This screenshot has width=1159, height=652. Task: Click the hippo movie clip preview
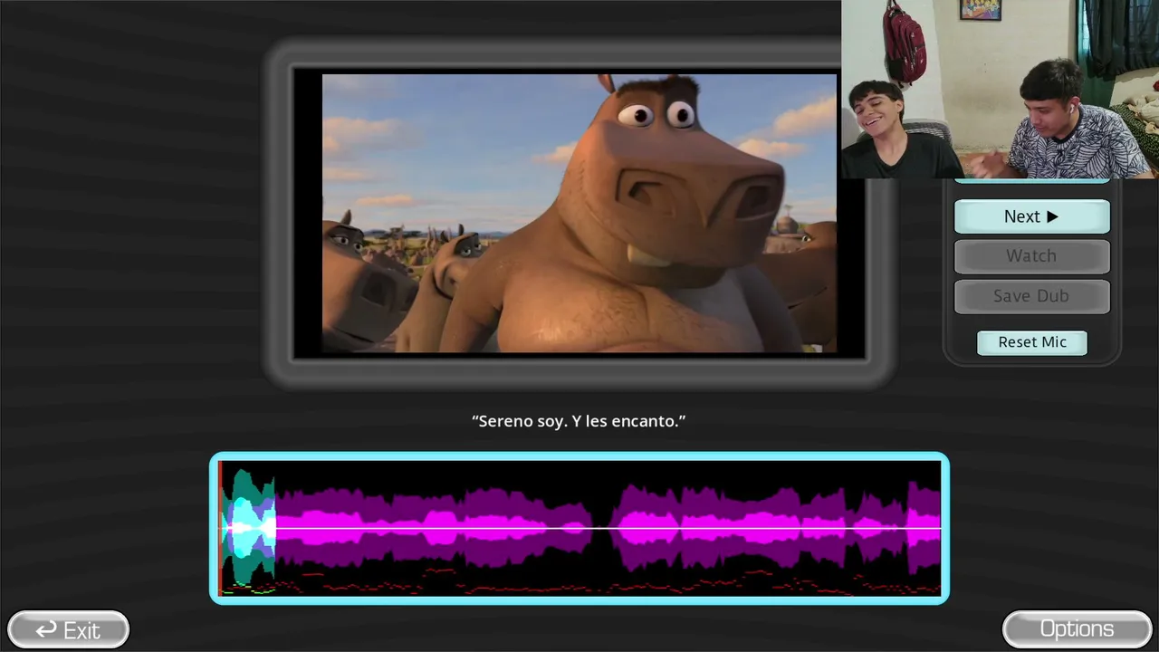(x=579, y=213)
